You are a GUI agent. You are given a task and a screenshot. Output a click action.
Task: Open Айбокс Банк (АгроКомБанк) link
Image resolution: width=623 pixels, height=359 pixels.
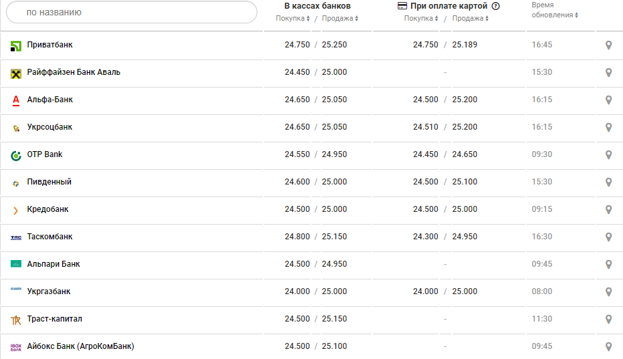click(80, 346)
